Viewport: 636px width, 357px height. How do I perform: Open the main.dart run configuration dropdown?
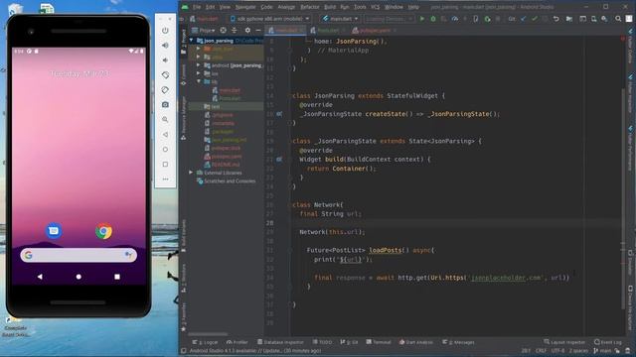pos(340,19)
